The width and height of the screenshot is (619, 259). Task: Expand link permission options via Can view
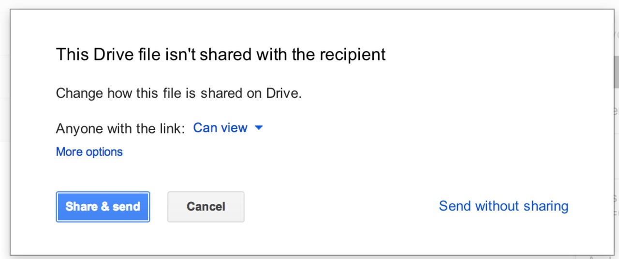[228, 128]
